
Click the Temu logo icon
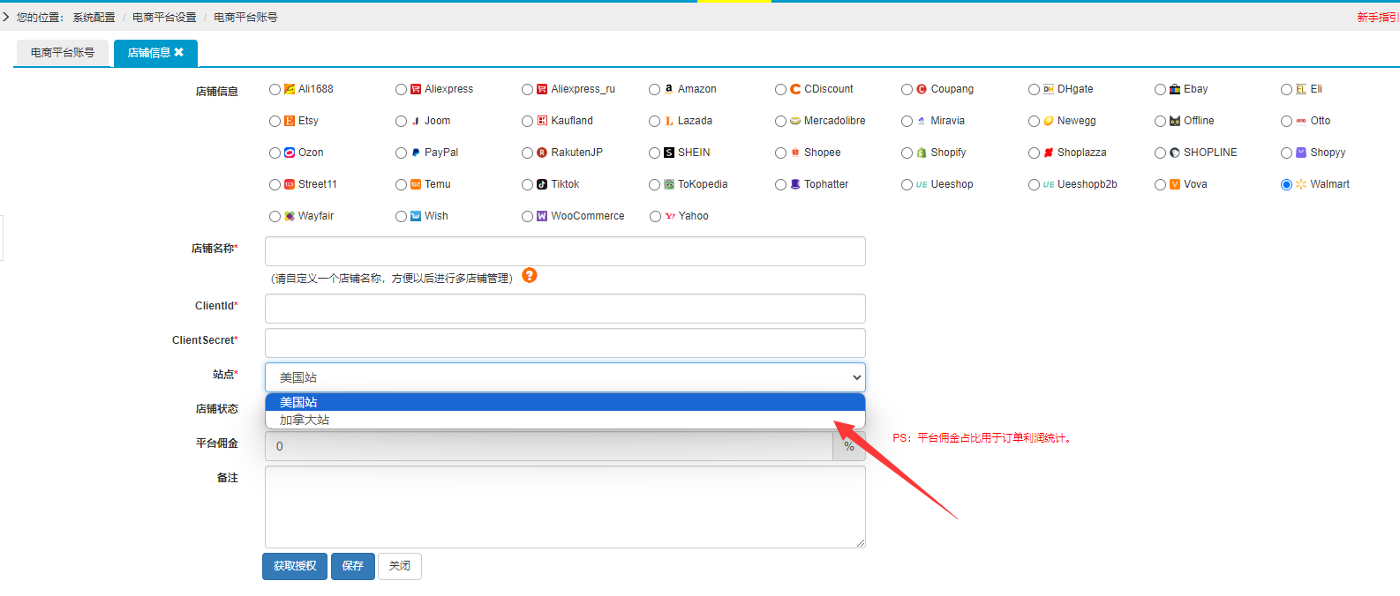coord(416,184)
